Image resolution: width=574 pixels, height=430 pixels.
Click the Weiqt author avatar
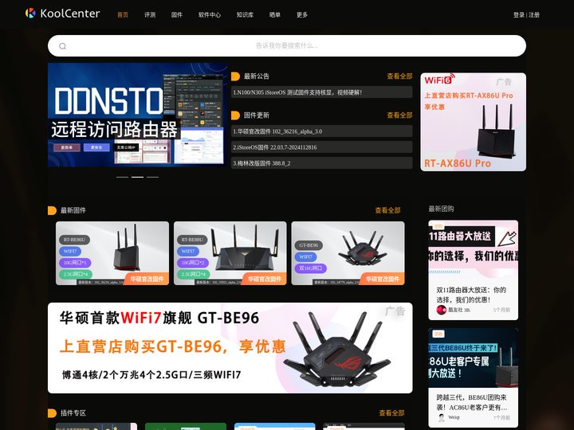(x=442, y=416)
